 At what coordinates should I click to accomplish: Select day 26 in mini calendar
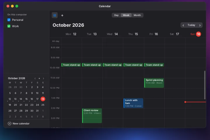point(10,111)
